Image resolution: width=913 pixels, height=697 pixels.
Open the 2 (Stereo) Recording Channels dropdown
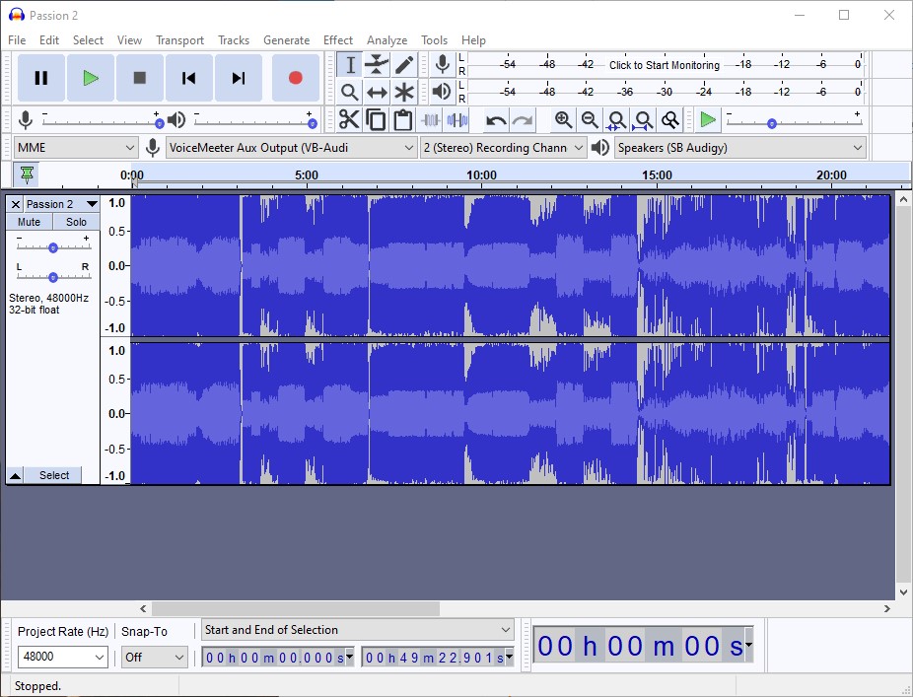pos(503,148)
